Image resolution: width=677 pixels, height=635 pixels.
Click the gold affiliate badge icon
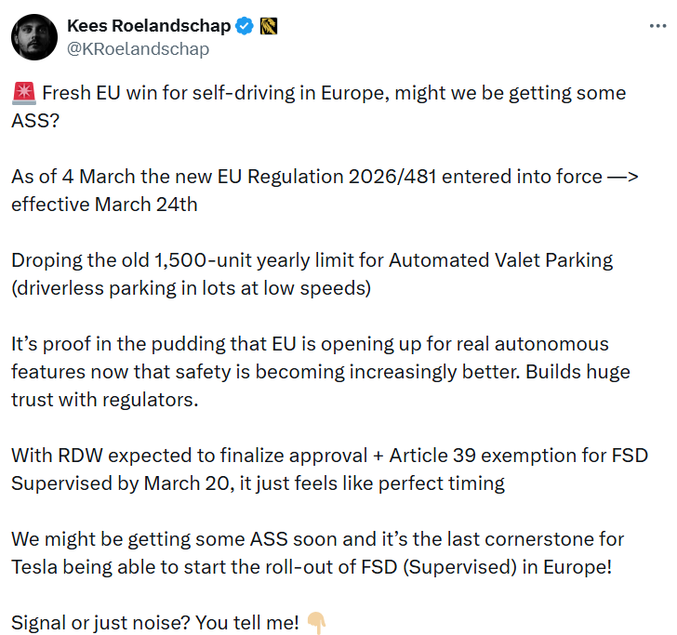[x=269, y=26]
